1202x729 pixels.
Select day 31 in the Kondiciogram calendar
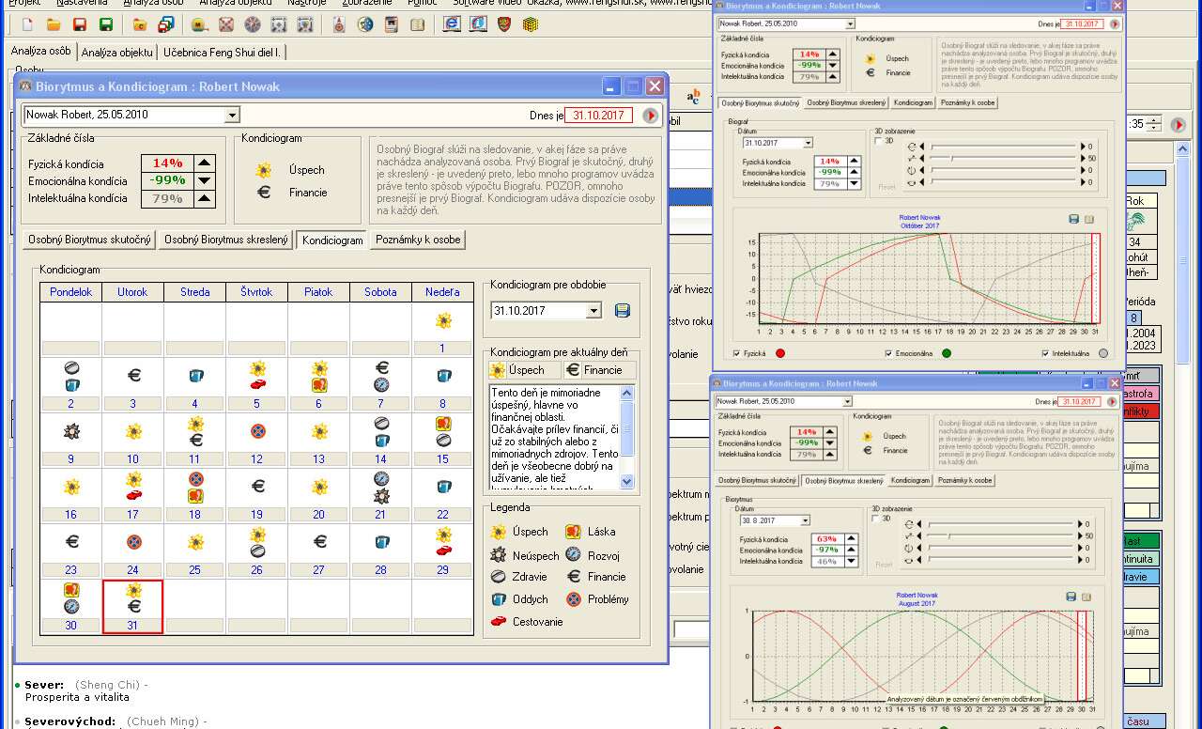(x=132, y=607)
